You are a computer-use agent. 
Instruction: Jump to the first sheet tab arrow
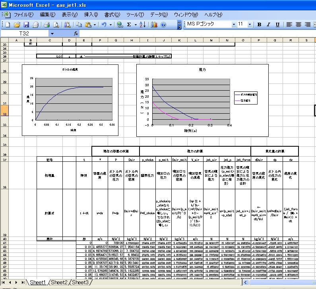3,282
